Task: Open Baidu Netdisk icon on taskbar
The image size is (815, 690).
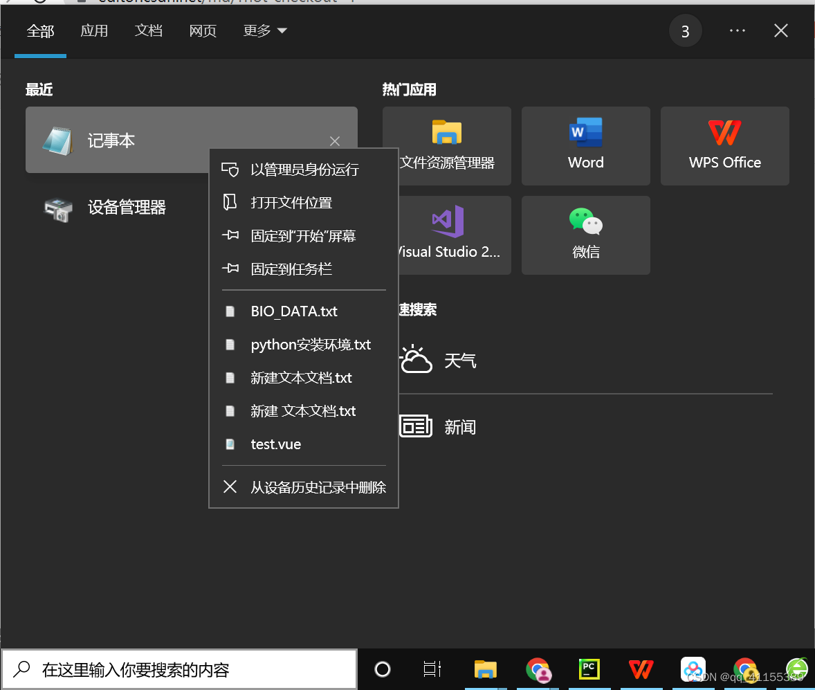Action: point(693,669)
